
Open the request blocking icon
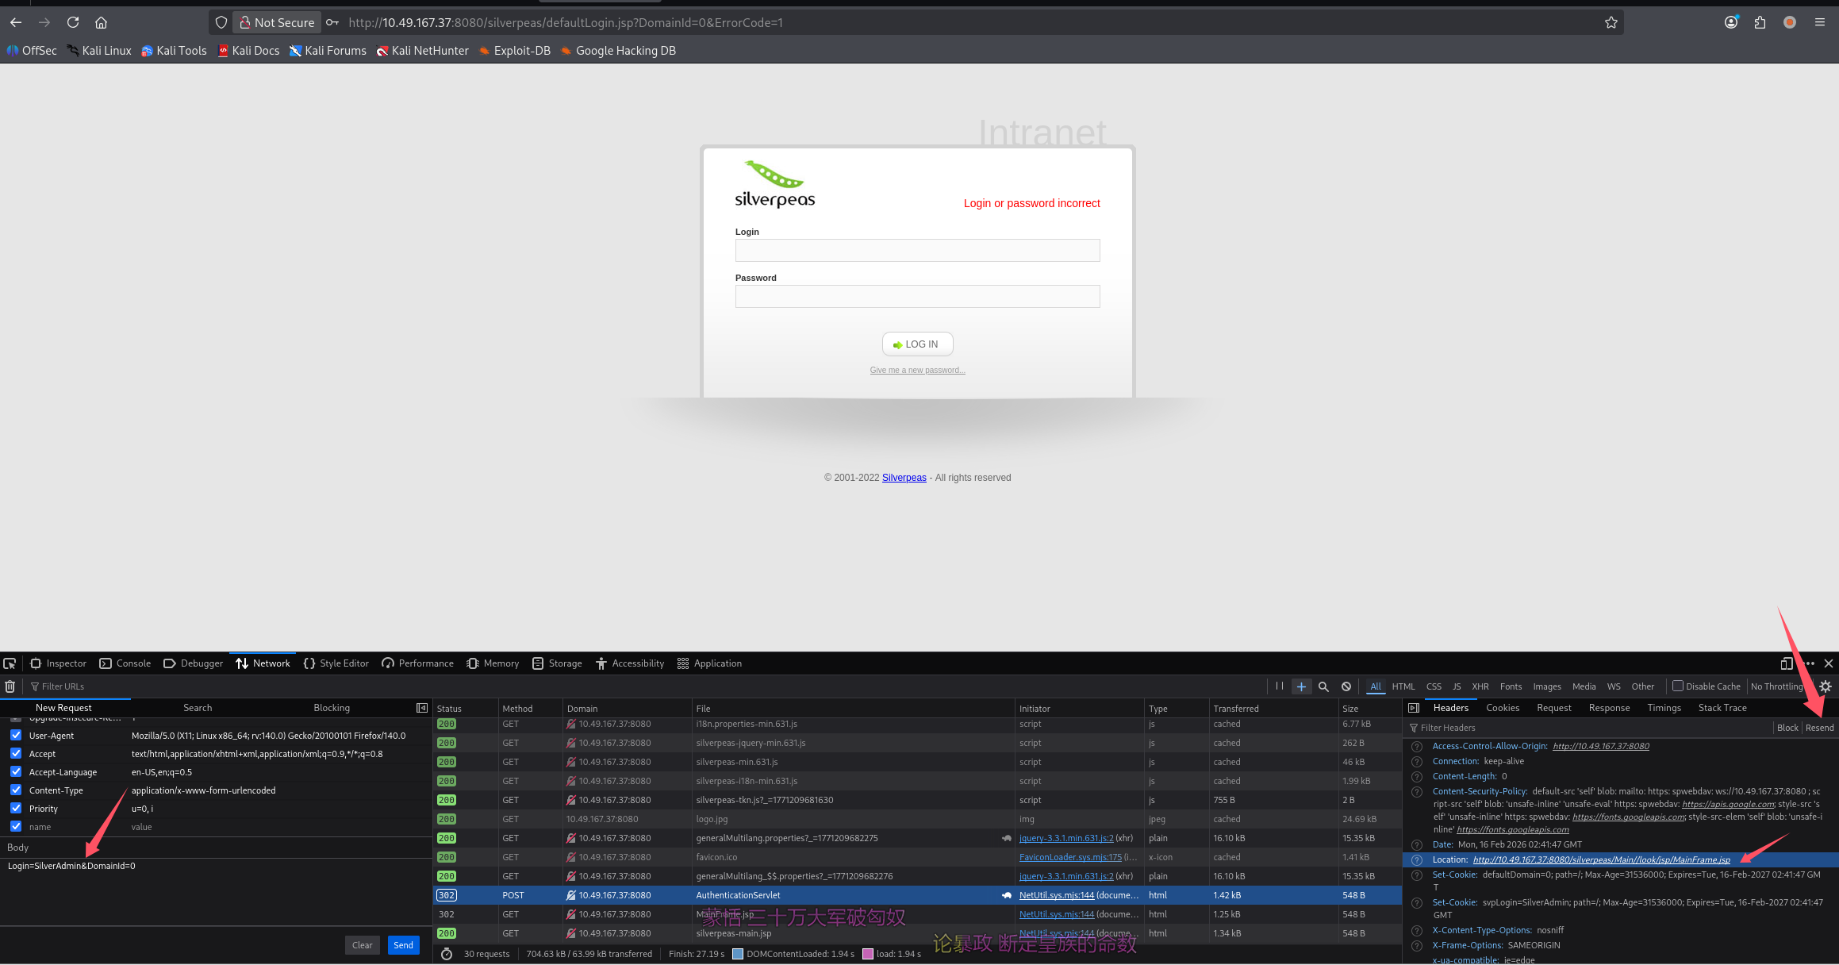click(1346, 686)
